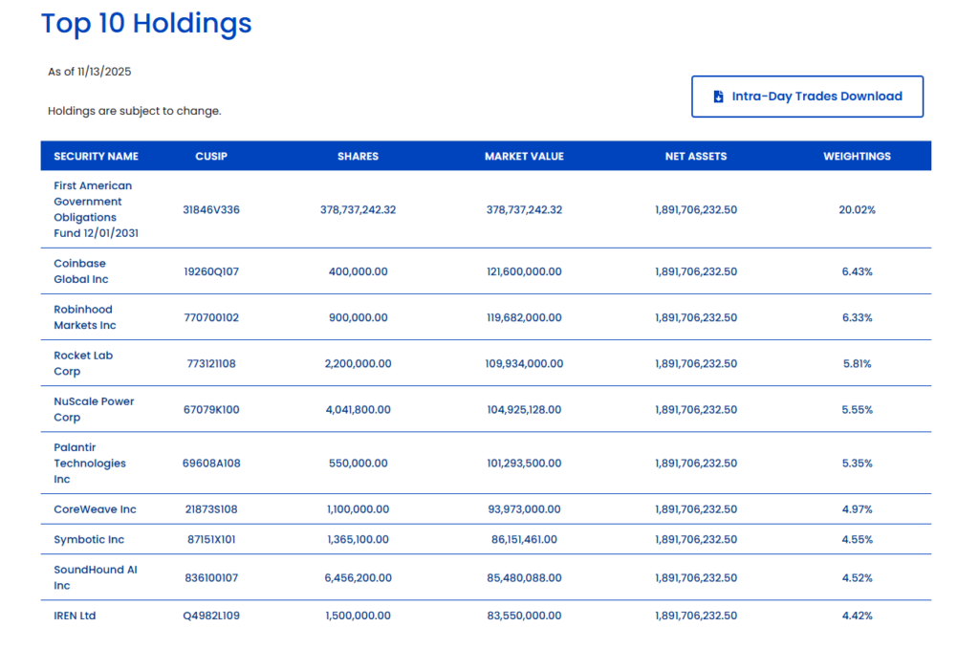Screen dimensions: 979x648
Task: Click the Weightings column header
Action: [x=857, y=156]
